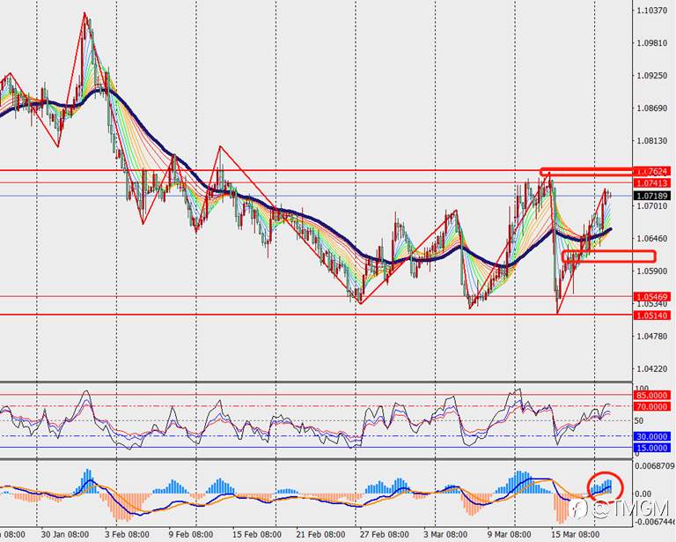This screenshot has width=676, height=542.
Task: Click the 30 Jan 08:00 date label
Action: (x=65, y=534)
